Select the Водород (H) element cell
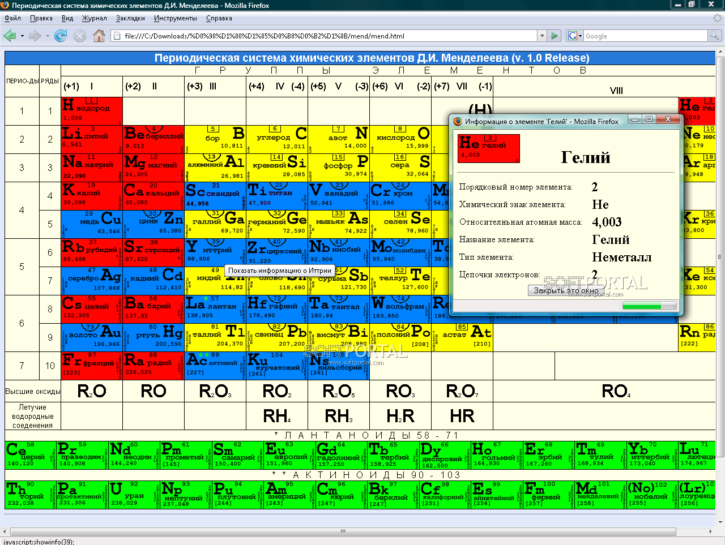This screenshot has width=725, height=545. point(92,111)
